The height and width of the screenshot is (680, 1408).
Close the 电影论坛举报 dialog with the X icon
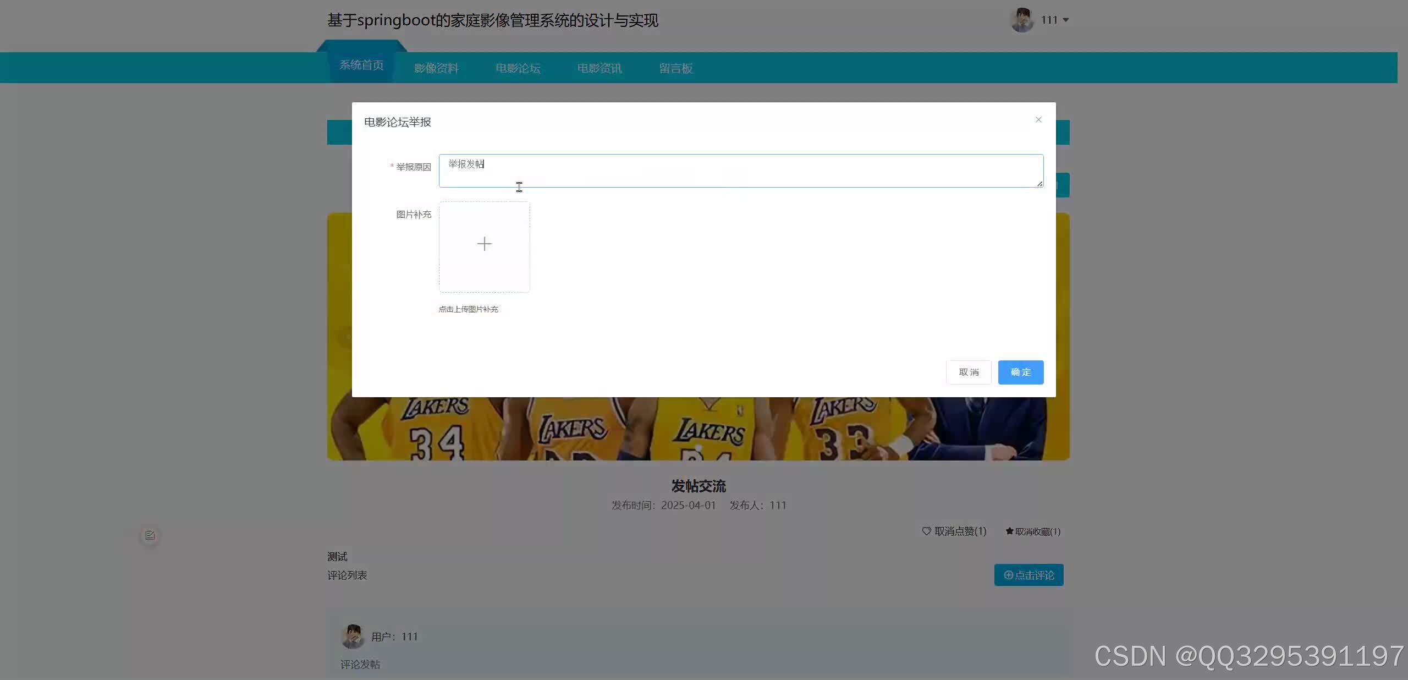pyautogui.click(x=1038, y=119)
